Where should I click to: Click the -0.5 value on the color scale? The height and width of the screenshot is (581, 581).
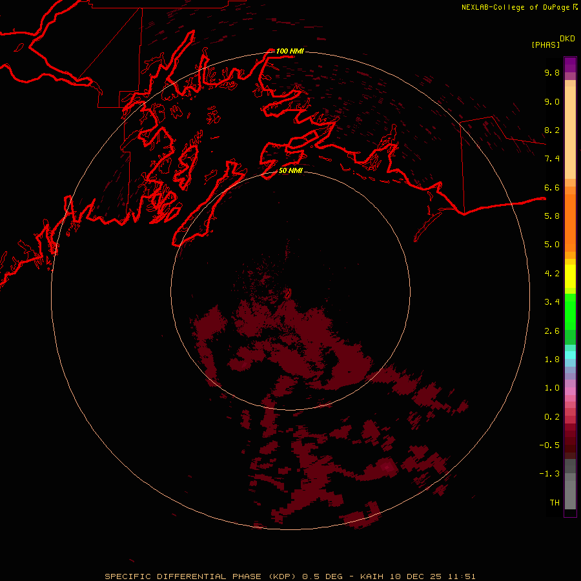point(549,445)
